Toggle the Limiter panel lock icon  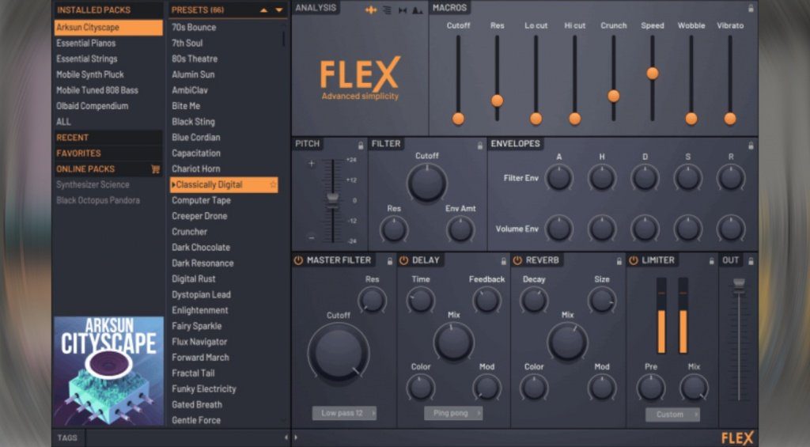[x=711, y=262]
